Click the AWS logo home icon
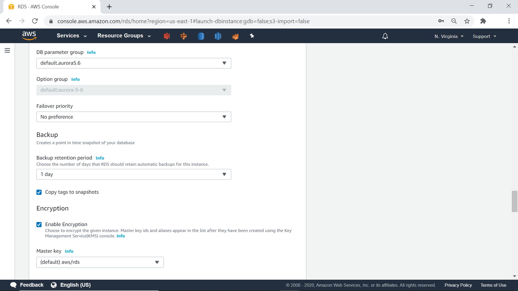The image size is (518, 291). click(29, 36)
